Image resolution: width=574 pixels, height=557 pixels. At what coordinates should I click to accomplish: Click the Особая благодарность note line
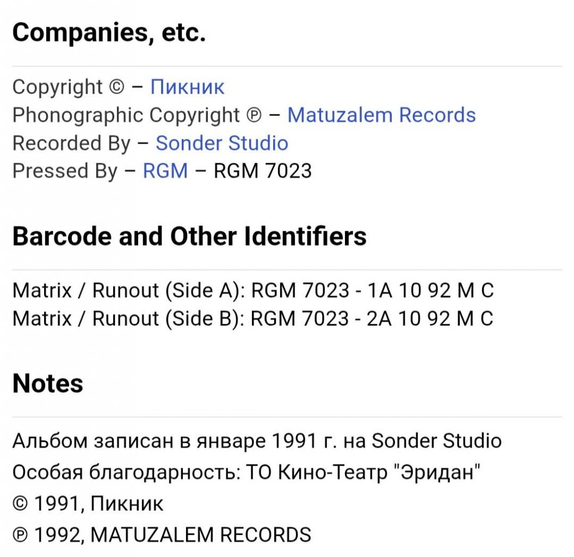click(246, 472)
